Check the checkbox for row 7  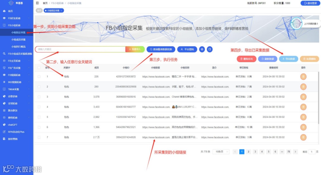pyautogui.click(x=39, y=137)
